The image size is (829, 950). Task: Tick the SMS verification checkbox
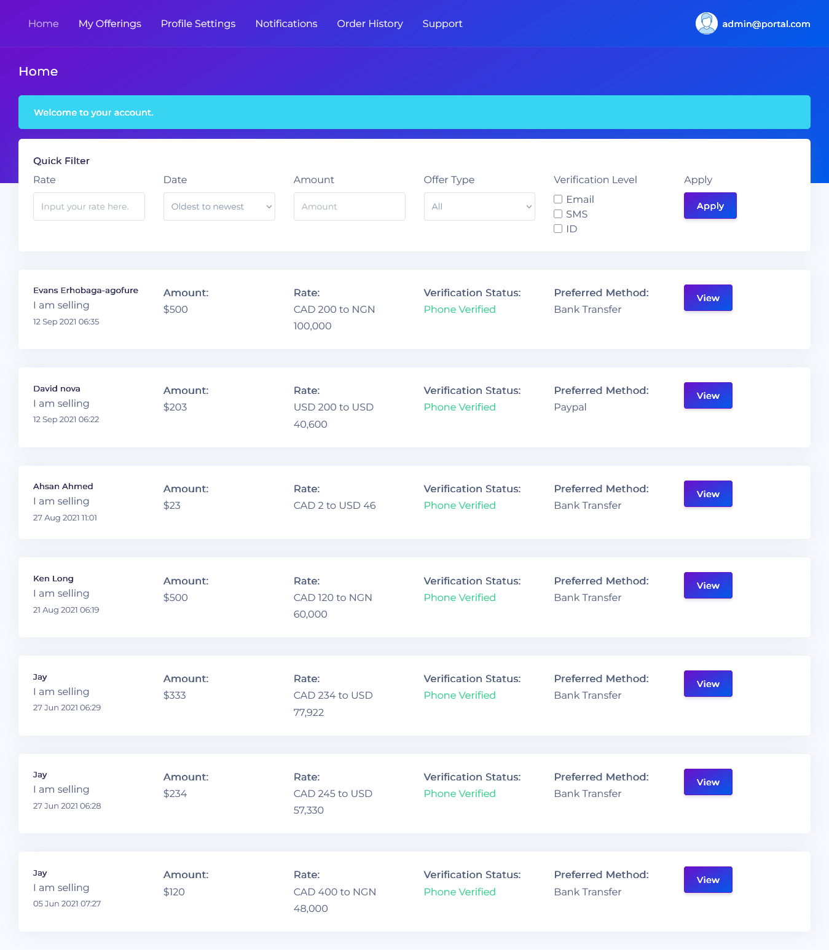click(x=558, y=214)
